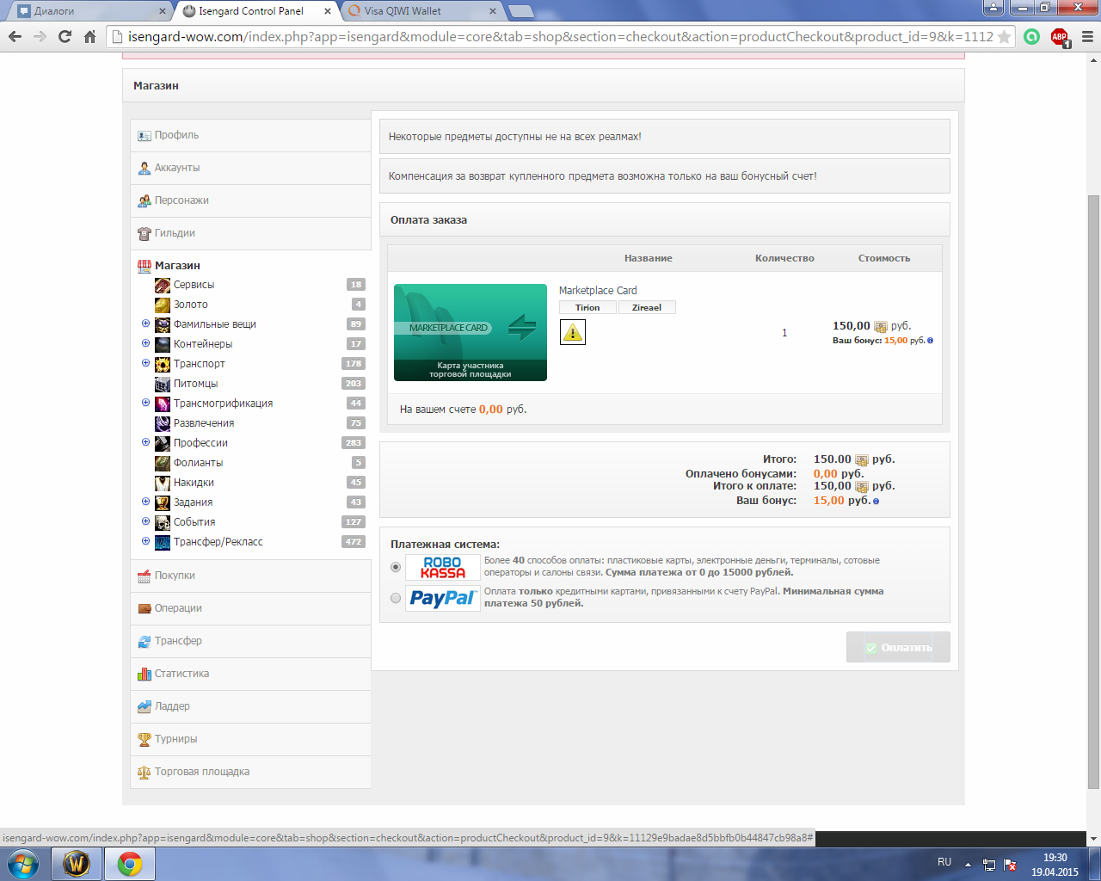Open Adblock Plus extension icon
The width and height of the screenshot is (1101, 881).
click(x=1060, y=37)
